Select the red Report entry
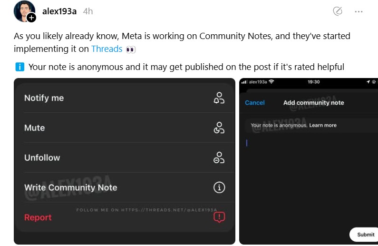378x246 pixels. pos(125,217)
